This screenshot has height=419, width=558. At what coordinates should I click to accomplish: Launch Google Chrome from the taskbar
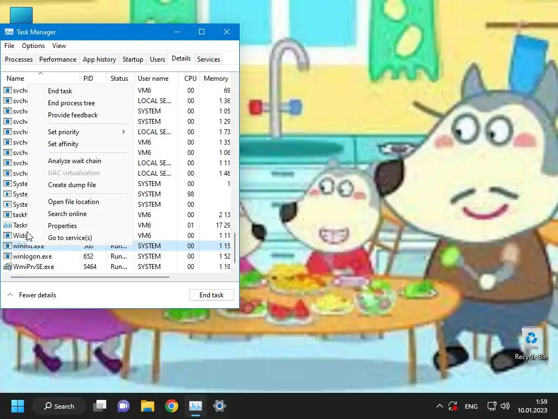click(x=171, y=406)
